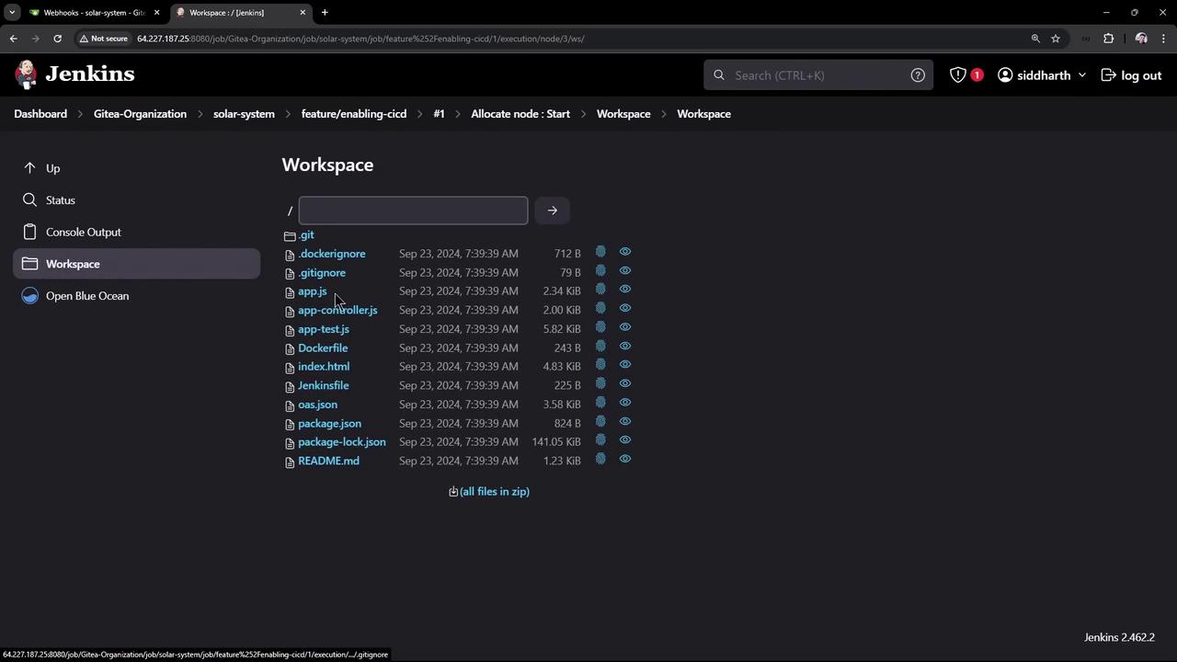This screenshot has width=1177, height=662.
Task: Open Allocate node : Start breadcrumb
Action: (x=520, y=114)
